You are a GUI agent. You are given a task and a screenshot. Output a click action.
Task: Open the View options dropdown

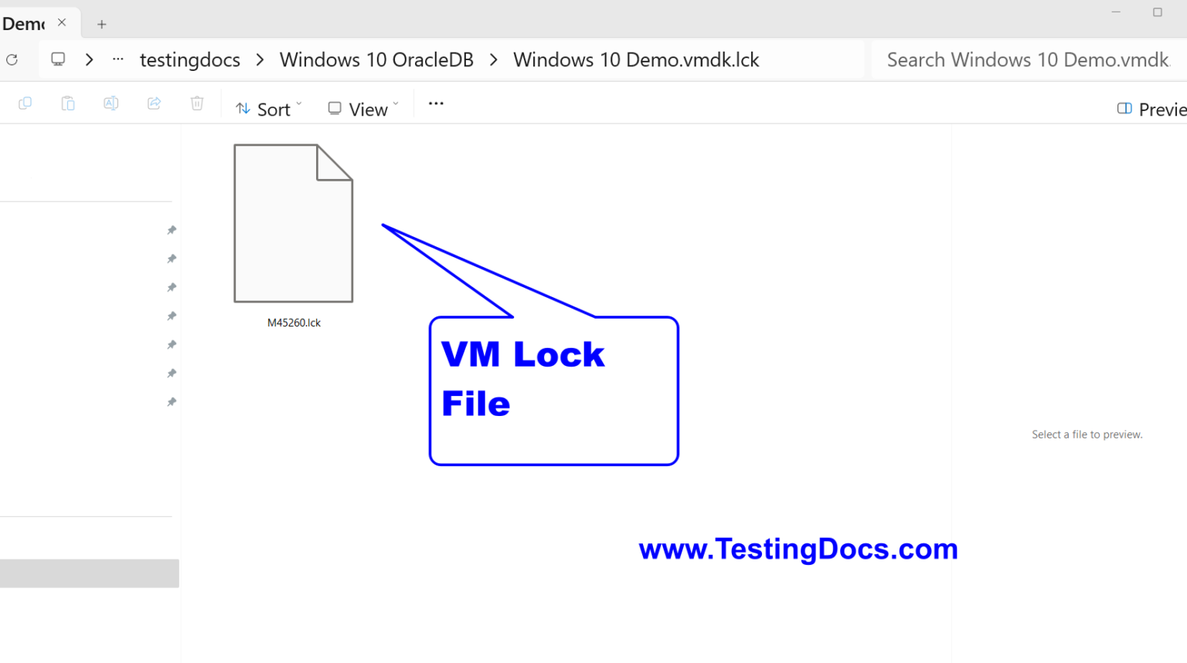coord(361,108)
